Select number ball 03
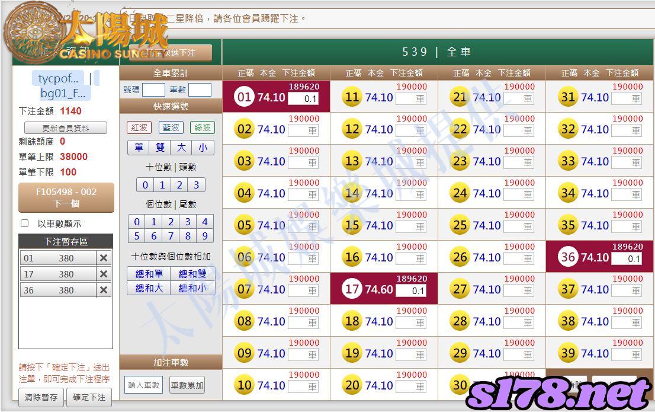 tap(245, 161)
